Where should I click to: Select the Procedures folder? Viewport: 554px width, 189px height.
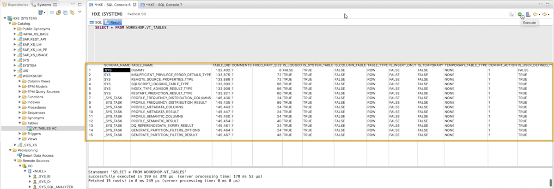coord(34,107)
